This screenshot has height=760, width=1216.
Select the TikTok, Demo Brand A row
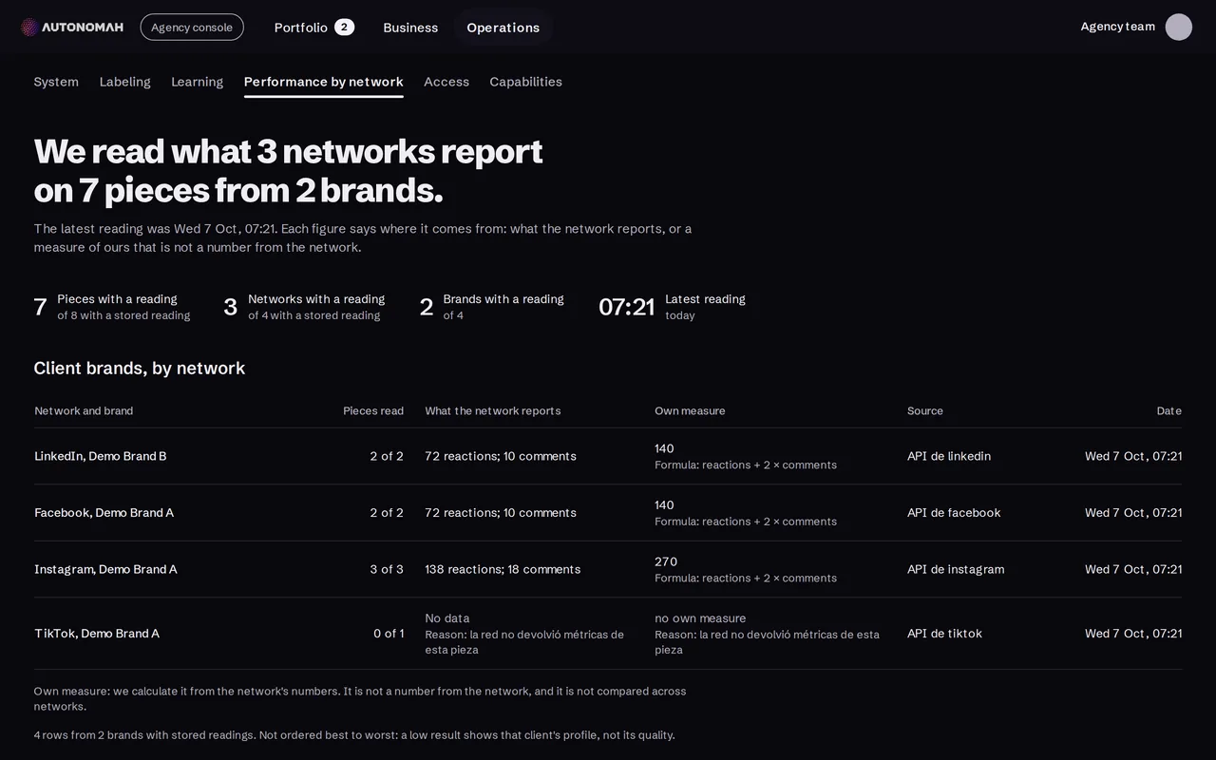coord(608,634)
